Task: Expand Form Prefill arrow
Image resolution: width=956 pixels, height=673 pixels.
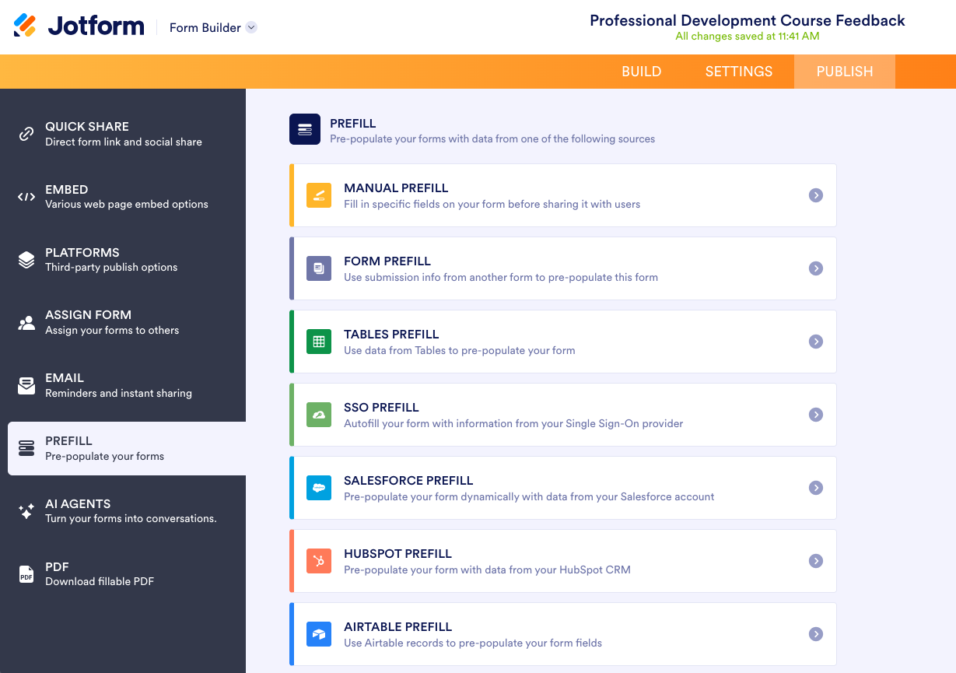Action: click(x=815, y=268)
